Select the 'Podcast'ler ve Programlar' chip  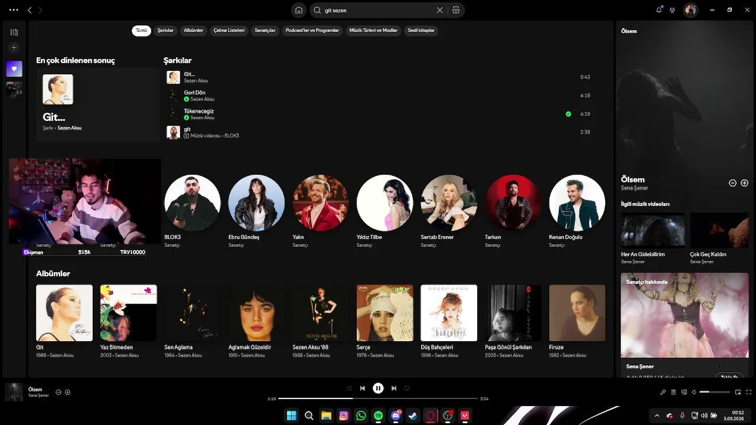coord(312,30)
